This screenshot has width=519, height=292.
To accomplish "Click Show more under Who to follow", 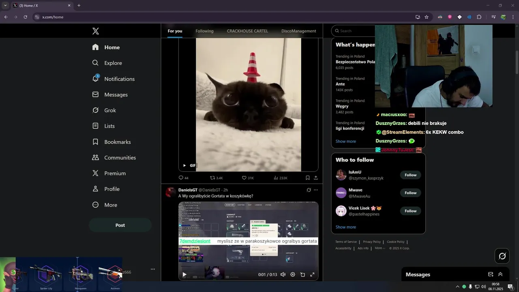I will point(345,227).
